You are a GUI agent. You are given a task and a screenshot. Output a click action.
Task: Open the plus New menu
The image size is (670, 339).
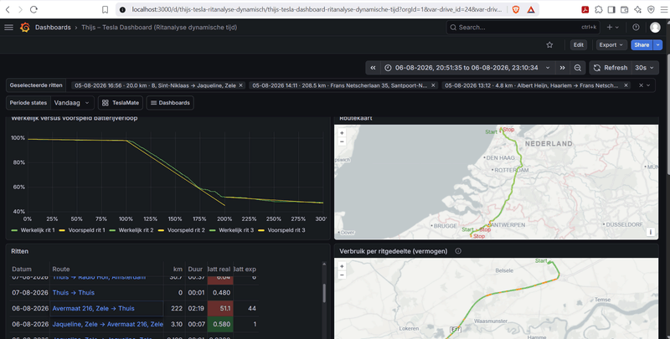pyautogui.click(x=612, y=28)
